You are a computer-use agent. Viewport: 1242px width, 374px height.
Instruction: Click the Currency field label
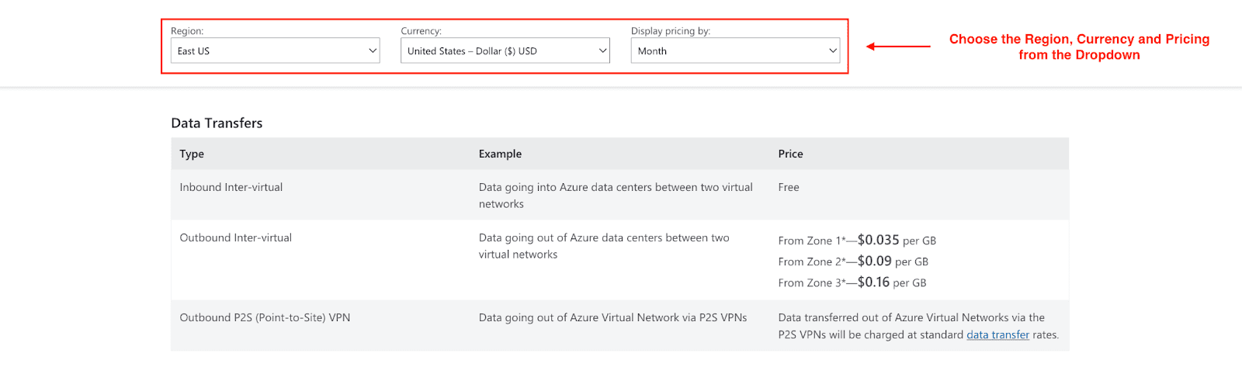click(x=421, y=31)
